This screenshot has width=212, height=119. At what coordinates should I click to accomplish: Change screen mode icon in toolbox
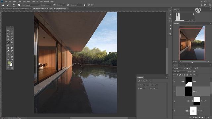[x=12, y=68]
